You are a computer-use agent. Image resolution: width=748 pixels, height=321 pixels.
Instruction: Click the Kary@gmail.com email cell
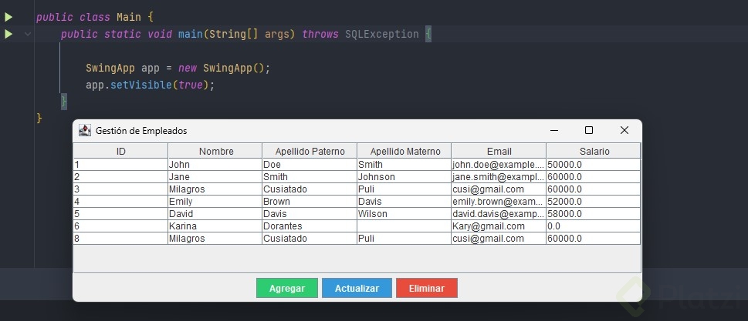[x=499, y=226]
